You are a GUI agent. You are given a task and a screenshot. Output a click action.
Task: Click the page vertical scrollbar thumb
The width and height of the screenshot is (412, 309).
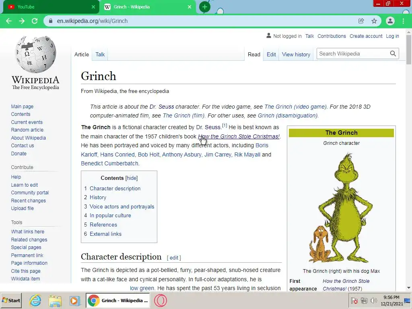[x=409, y=49]
